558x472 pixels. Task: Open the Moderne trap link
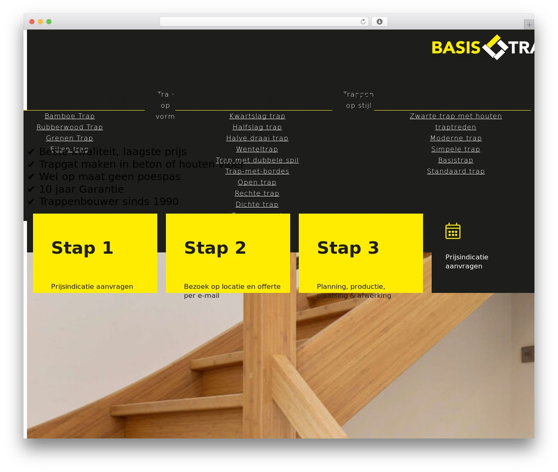pos(456,138)
